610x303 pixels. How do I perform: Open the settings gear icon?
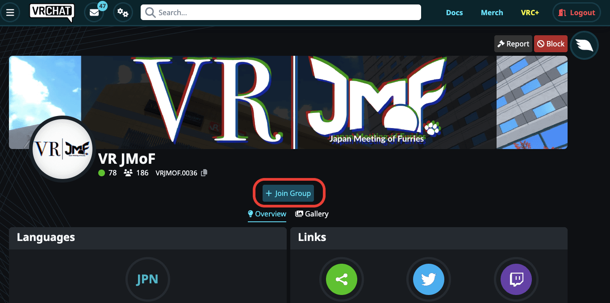[x=123, y=12]
